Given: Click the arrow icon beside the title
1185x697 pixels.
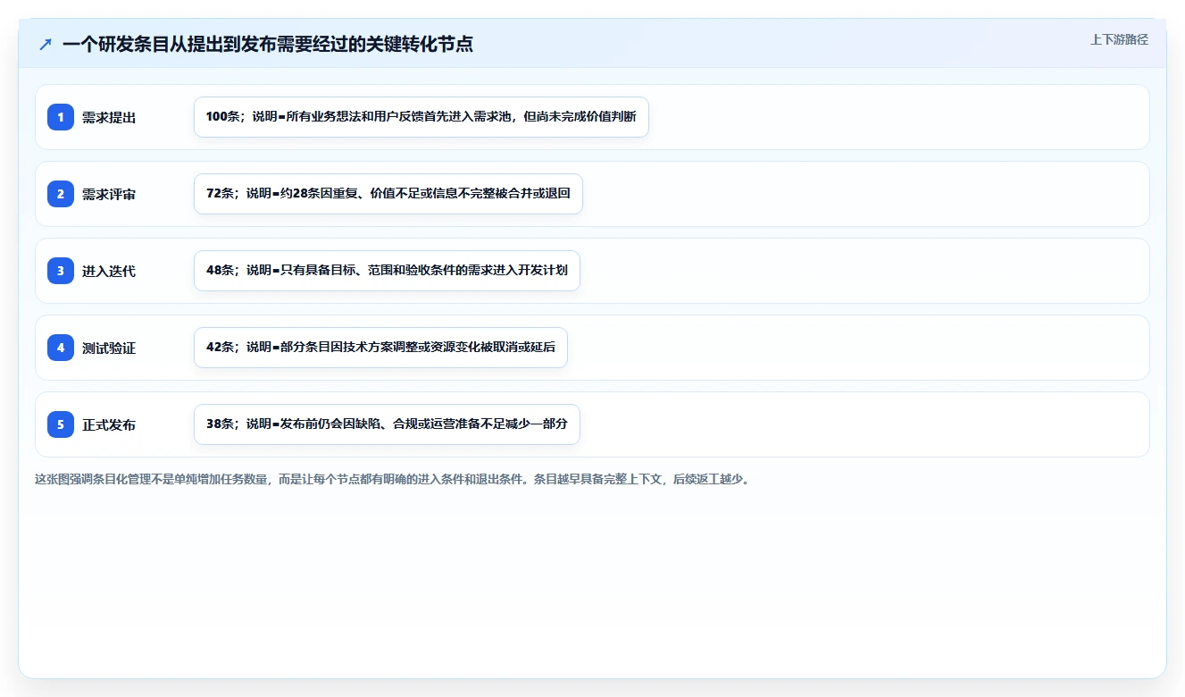Looking at the screenshot, I should click(46, 44).
